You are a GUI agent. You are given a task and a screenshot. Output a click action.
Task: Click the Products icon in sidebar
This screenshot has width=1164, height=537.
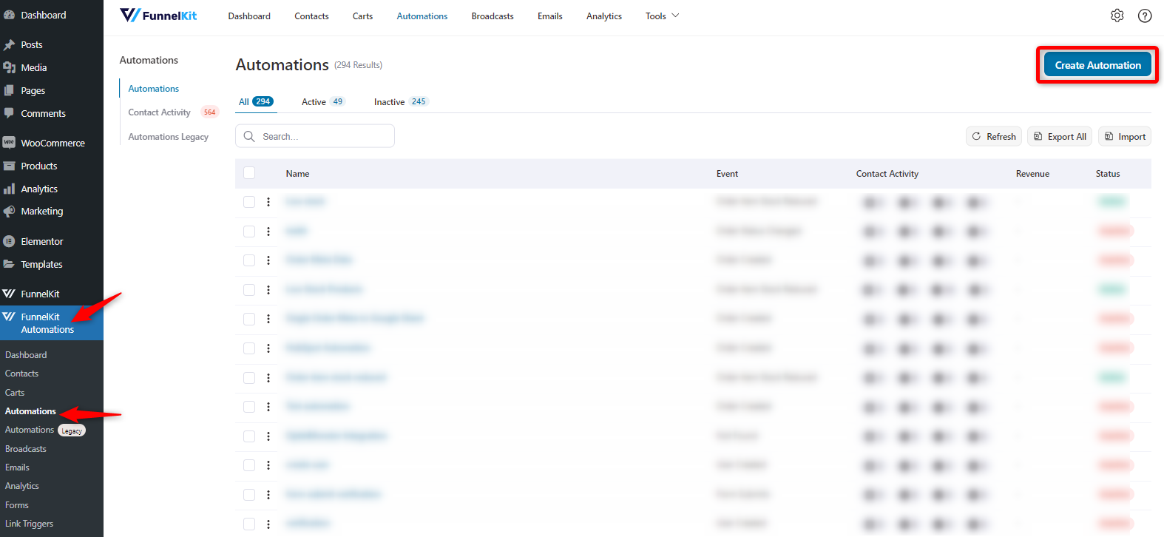coord(9,166)
